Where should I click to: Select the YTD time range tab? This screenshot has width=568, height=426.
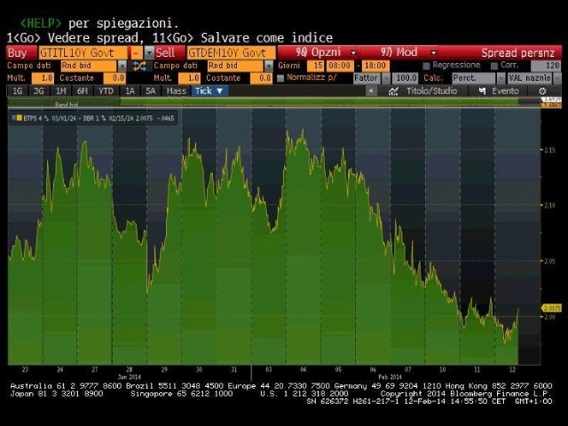tap(106, 91)
